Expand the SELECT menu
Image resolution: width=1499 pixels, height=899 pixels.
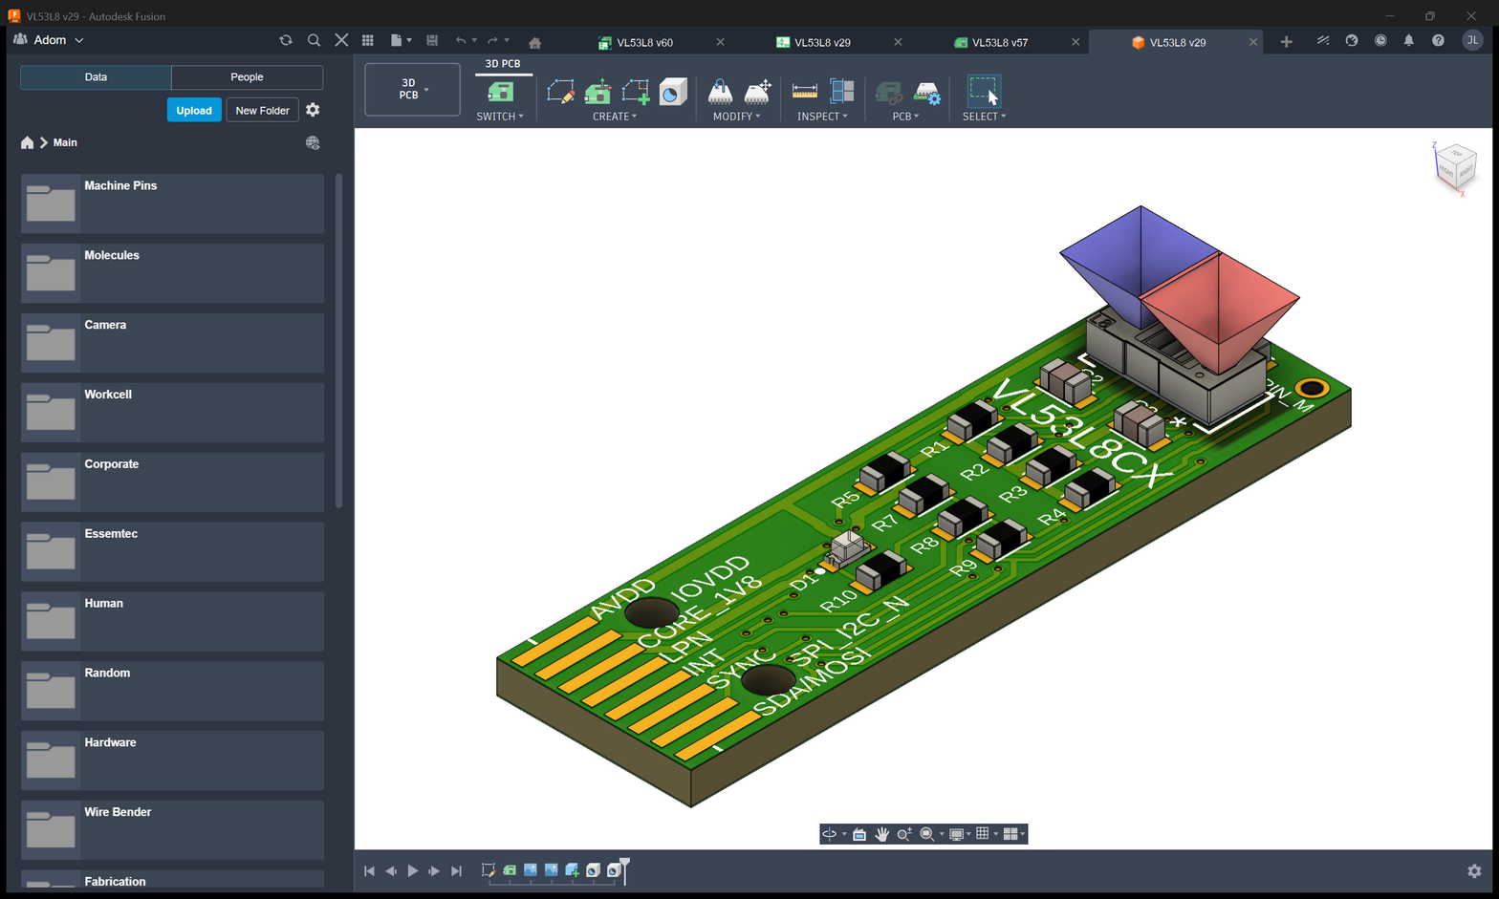984,117
